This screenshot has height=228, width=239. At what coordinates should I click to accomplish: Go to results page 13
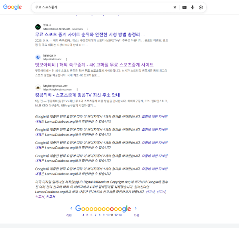tap(120, 215)
